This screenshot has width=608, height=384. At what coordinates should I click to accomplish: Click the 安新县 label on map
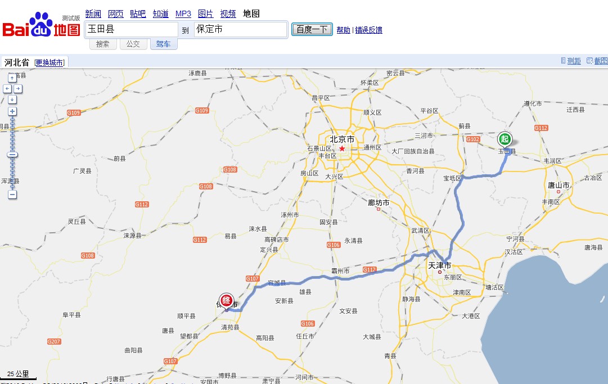click(284, 301)
